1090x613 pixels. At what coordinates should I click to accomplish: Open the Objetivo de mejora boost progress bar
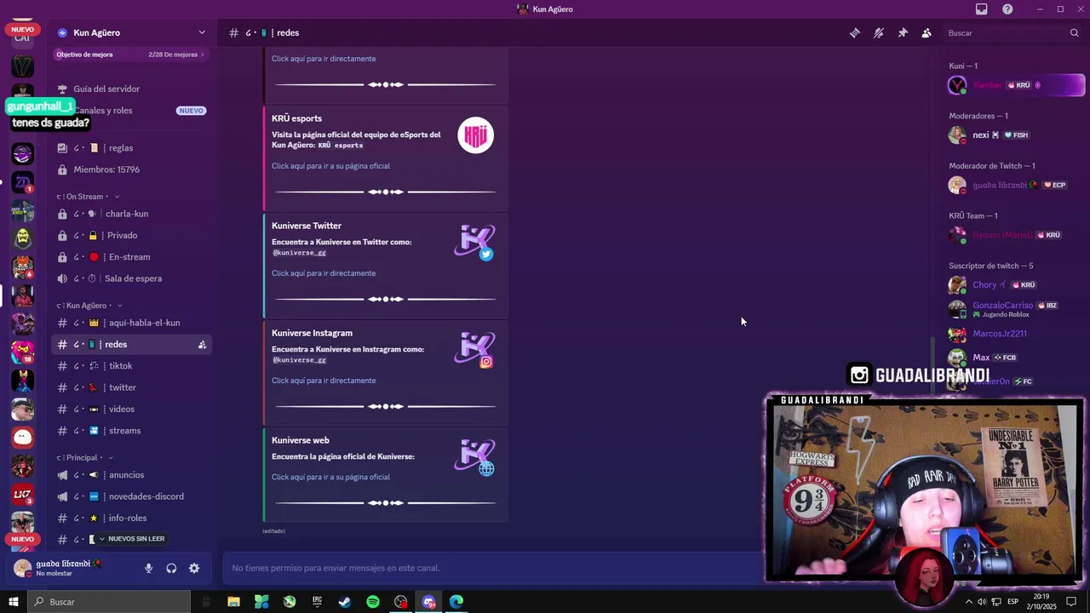pos(130,54)
